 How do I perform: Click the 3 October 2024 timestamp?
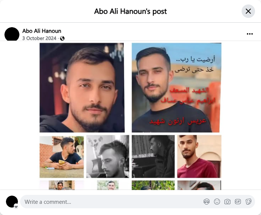point(39,38)
